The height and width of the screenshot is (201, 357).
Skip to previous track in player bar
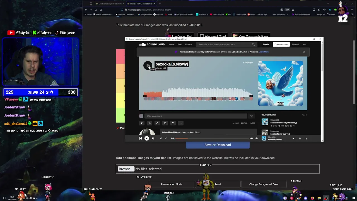click(x=141, y=138)
